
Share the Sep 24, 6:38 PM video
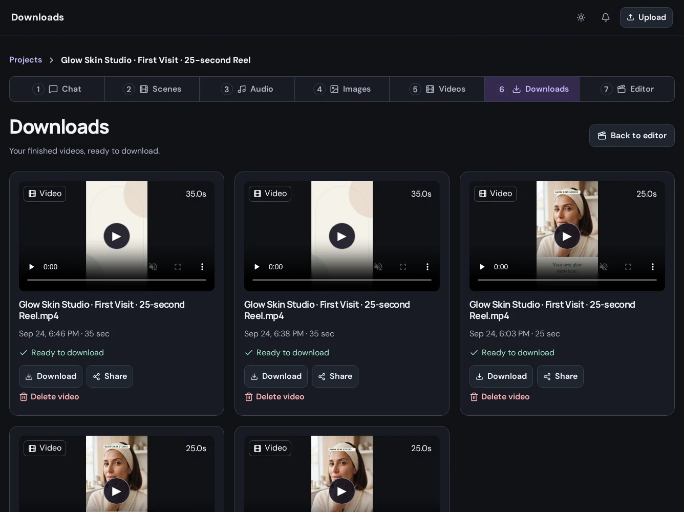[335, 376]
